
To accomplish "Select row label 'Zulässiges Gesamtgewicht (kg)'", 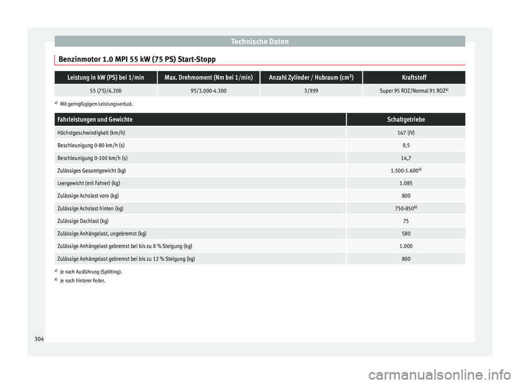I will 92,171.
